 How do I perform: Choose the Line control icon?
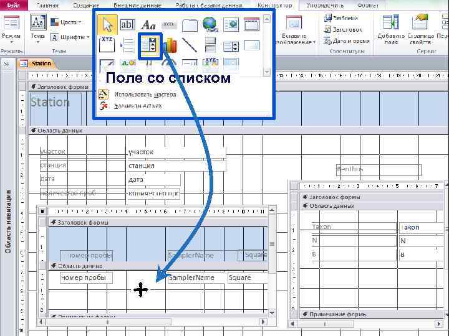190,45
